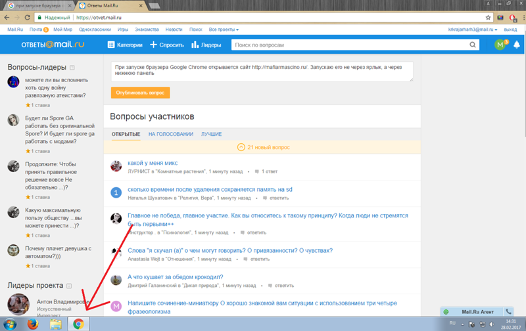Open the notifications bell icon
This screenshot has width=526, height=331.
click(517, 45)
